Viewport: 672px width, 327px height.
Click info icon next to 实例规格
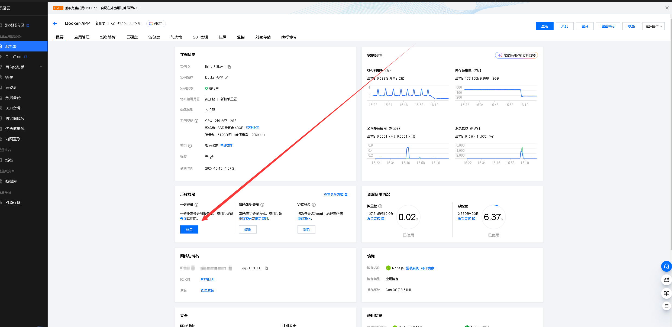click(x=196, y=121)
